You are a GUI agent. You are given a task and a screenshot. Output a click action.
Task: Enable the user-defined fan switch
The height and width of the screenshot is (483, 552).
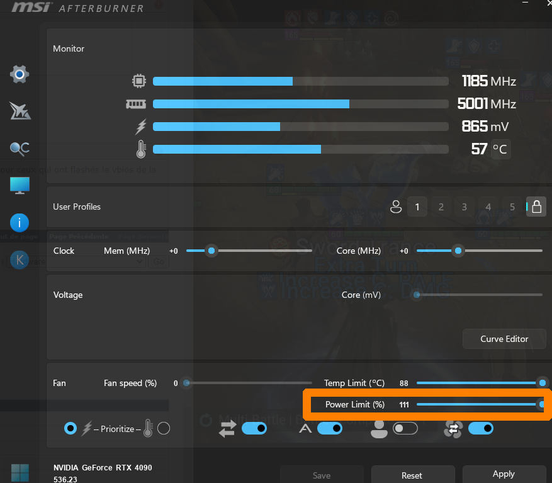405,428
